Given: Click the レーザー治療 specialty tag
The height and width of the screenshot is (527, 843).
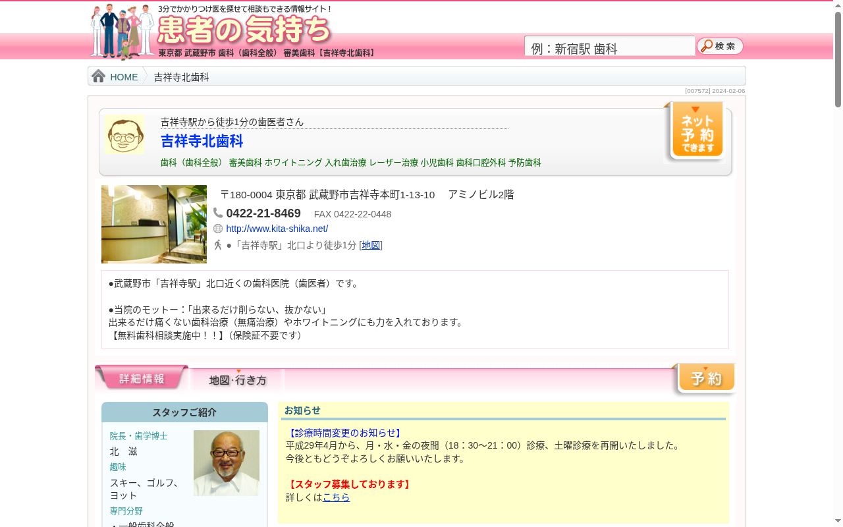Looking at the screenshot, I should coord(394,162).
